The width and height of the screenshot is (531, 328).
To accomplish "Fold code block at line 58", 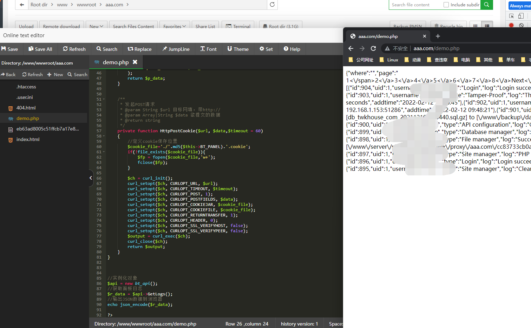I will click(x=104, y=136).
